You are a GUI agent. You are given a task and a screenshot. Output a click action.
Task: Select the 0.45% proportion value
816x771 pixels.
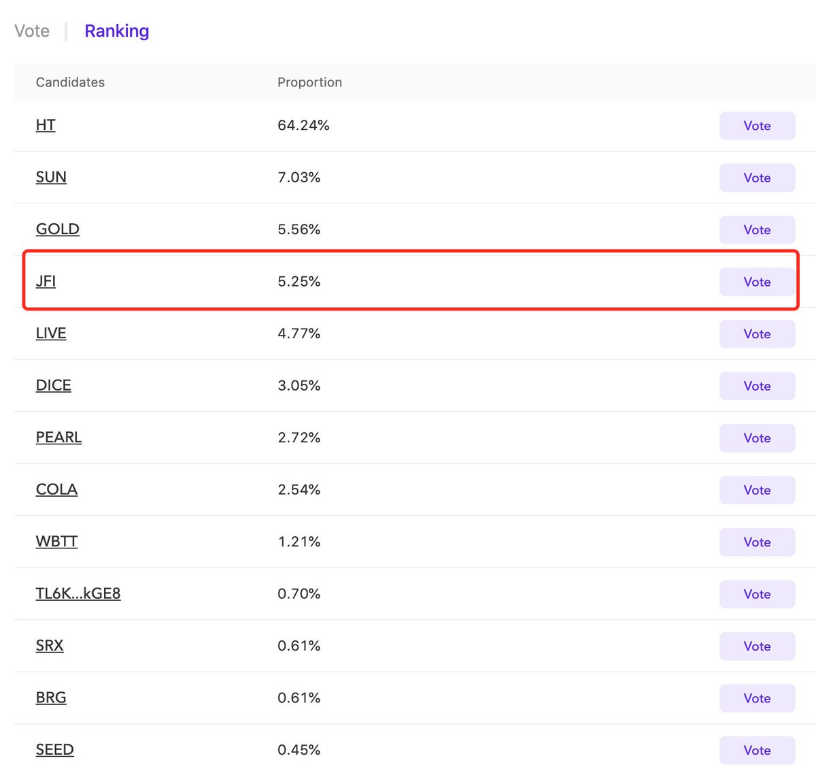point(299,750)
